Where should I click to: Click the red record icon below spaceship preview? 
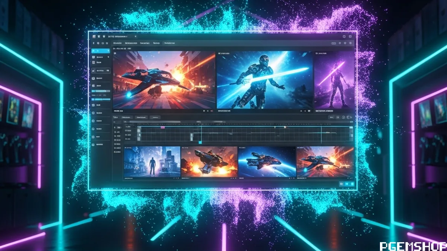point(212,111)
